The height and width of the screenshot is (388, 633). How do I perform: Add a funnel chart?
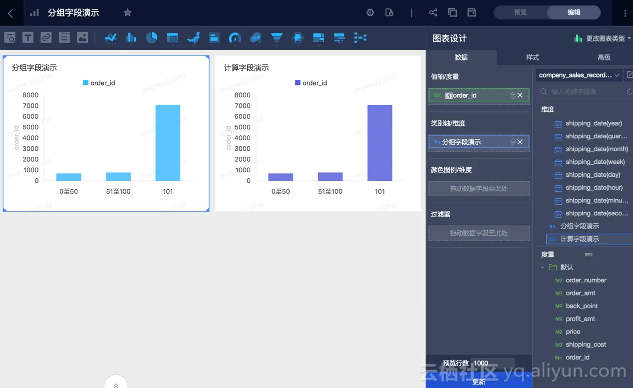[x=277, y=38]
